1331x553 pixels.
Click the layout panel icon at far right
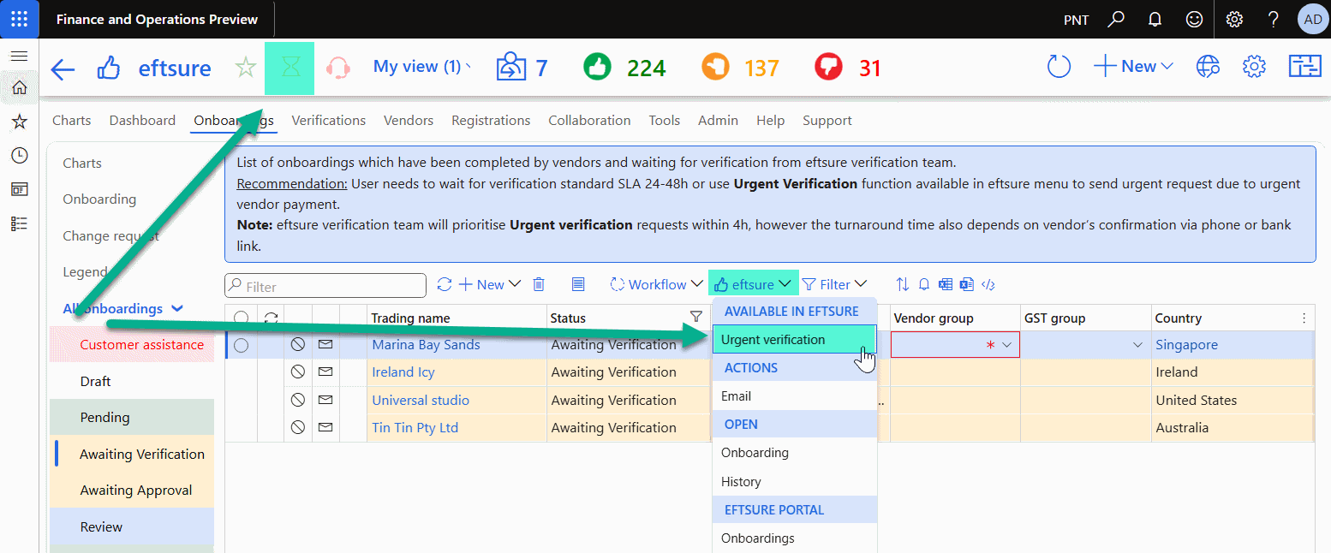click(x=1305, y=67)
